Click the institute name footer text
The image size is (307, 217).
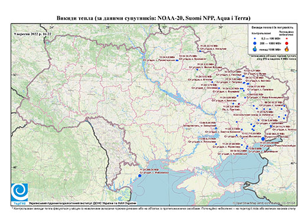(x=82, y=203)
